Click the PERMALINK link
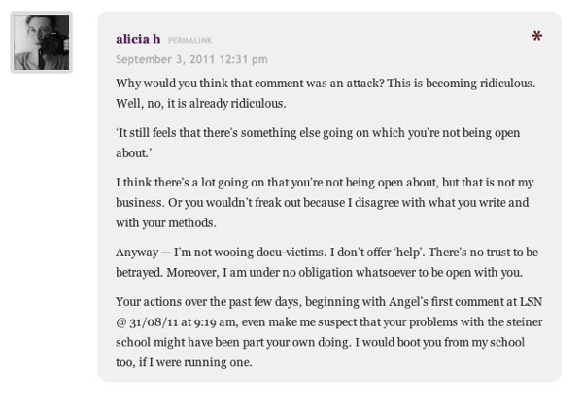Viewport: 583px width, 405px height. (x=190, y=40)
